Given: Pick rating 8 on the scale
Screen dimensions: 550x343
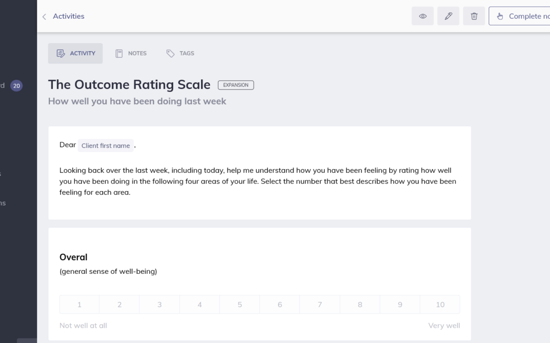Looking at the screenshot, I should (360, 304).
